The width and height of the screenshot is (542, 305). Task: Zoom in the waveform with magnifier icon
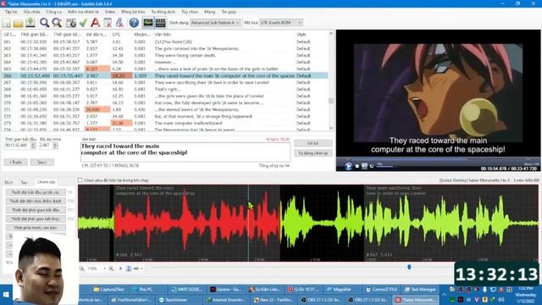point(111,269)
